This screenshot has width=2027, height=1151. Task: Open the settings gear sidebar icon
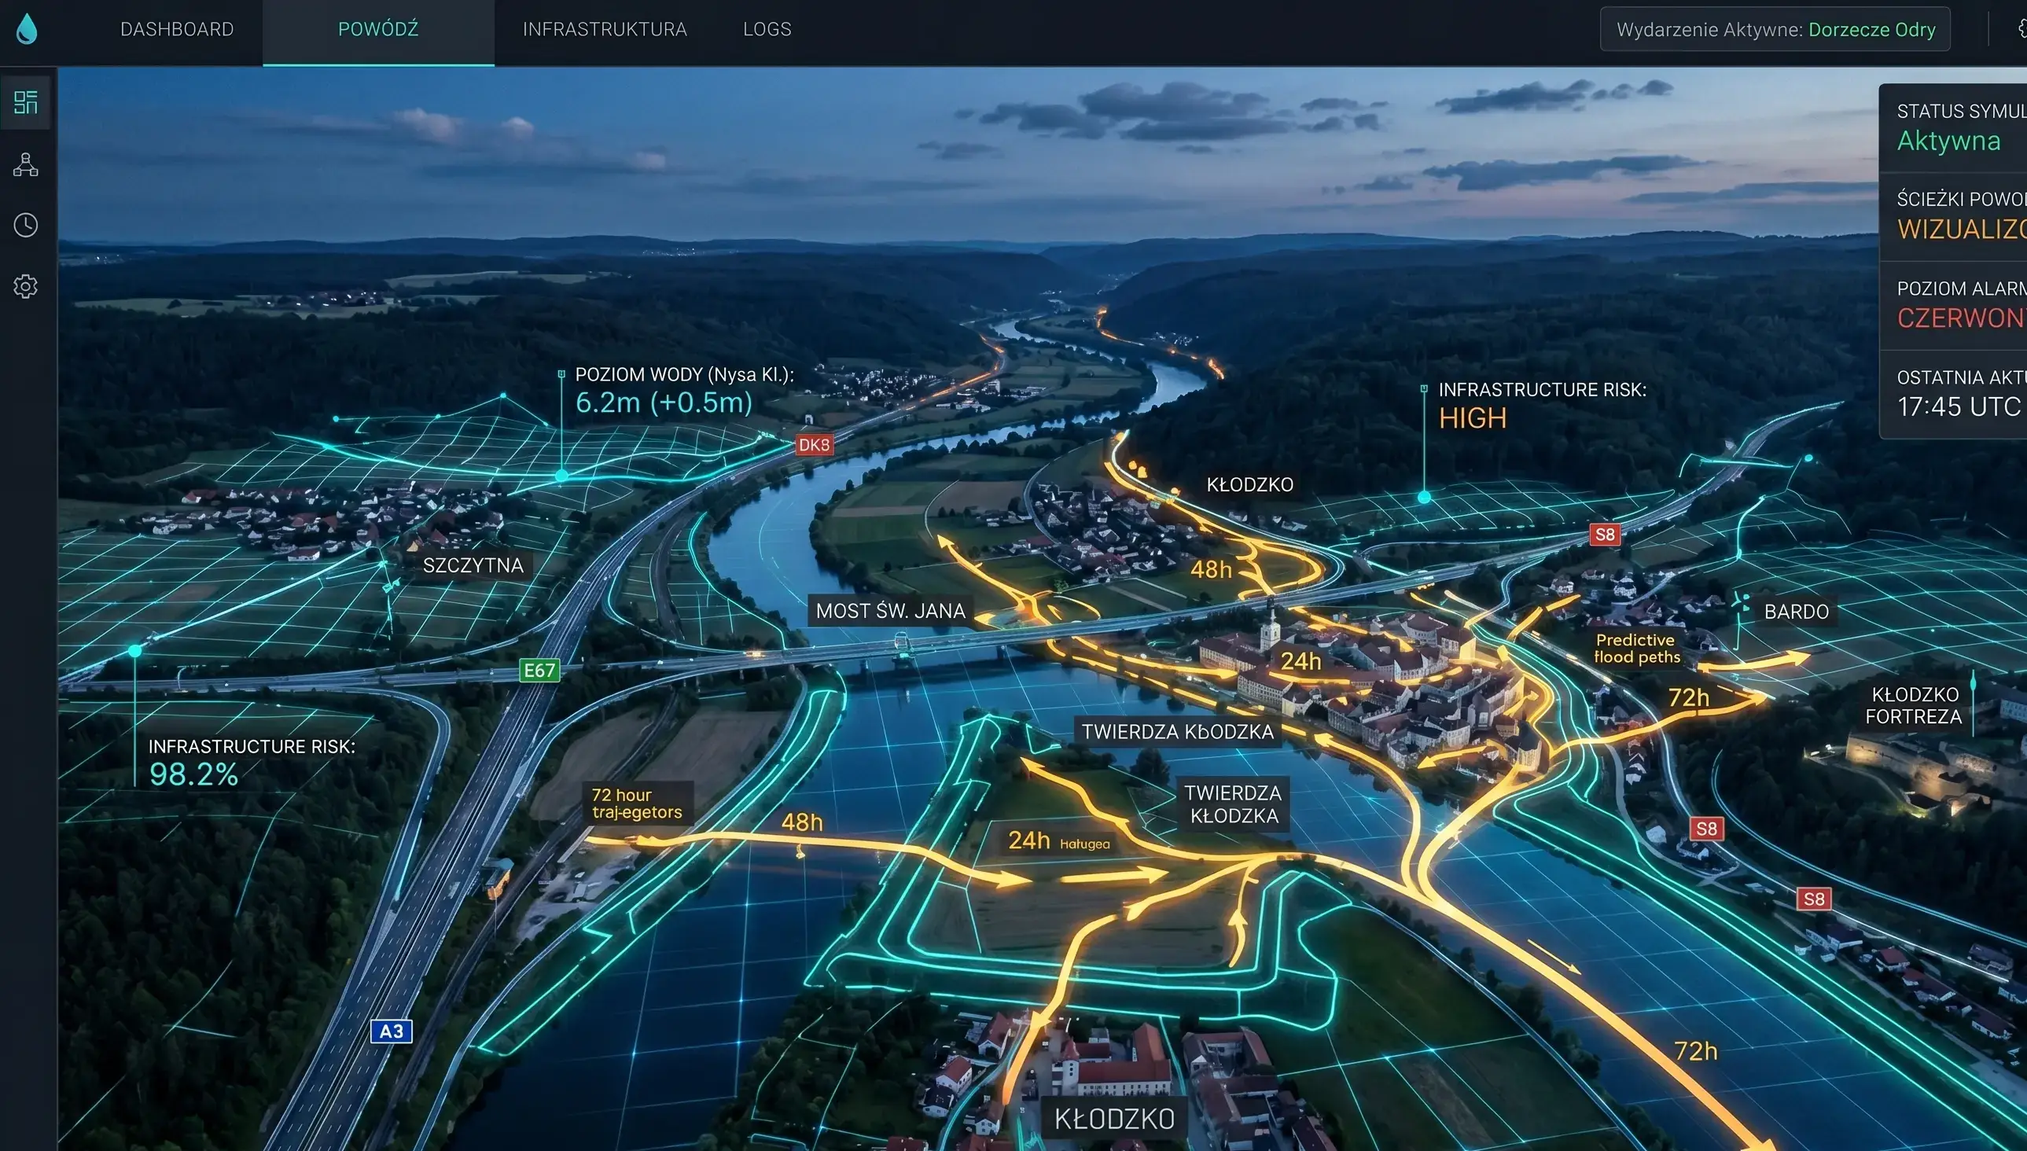(25, 286)
